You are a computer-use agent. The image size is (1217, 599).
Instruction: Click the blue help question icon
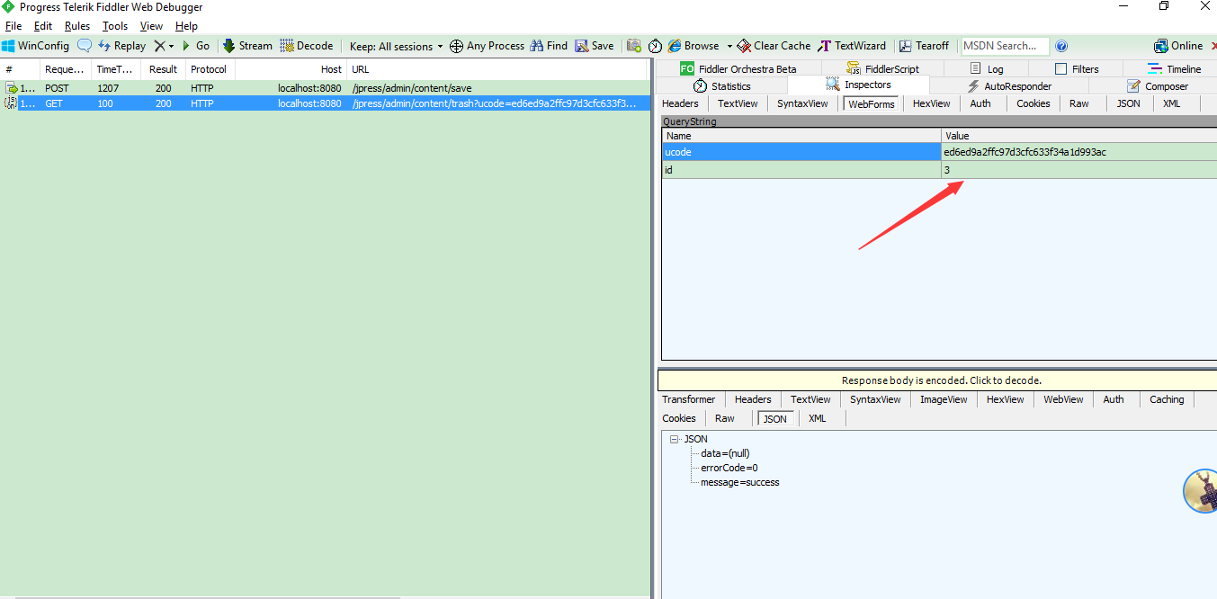point(1061,46)
